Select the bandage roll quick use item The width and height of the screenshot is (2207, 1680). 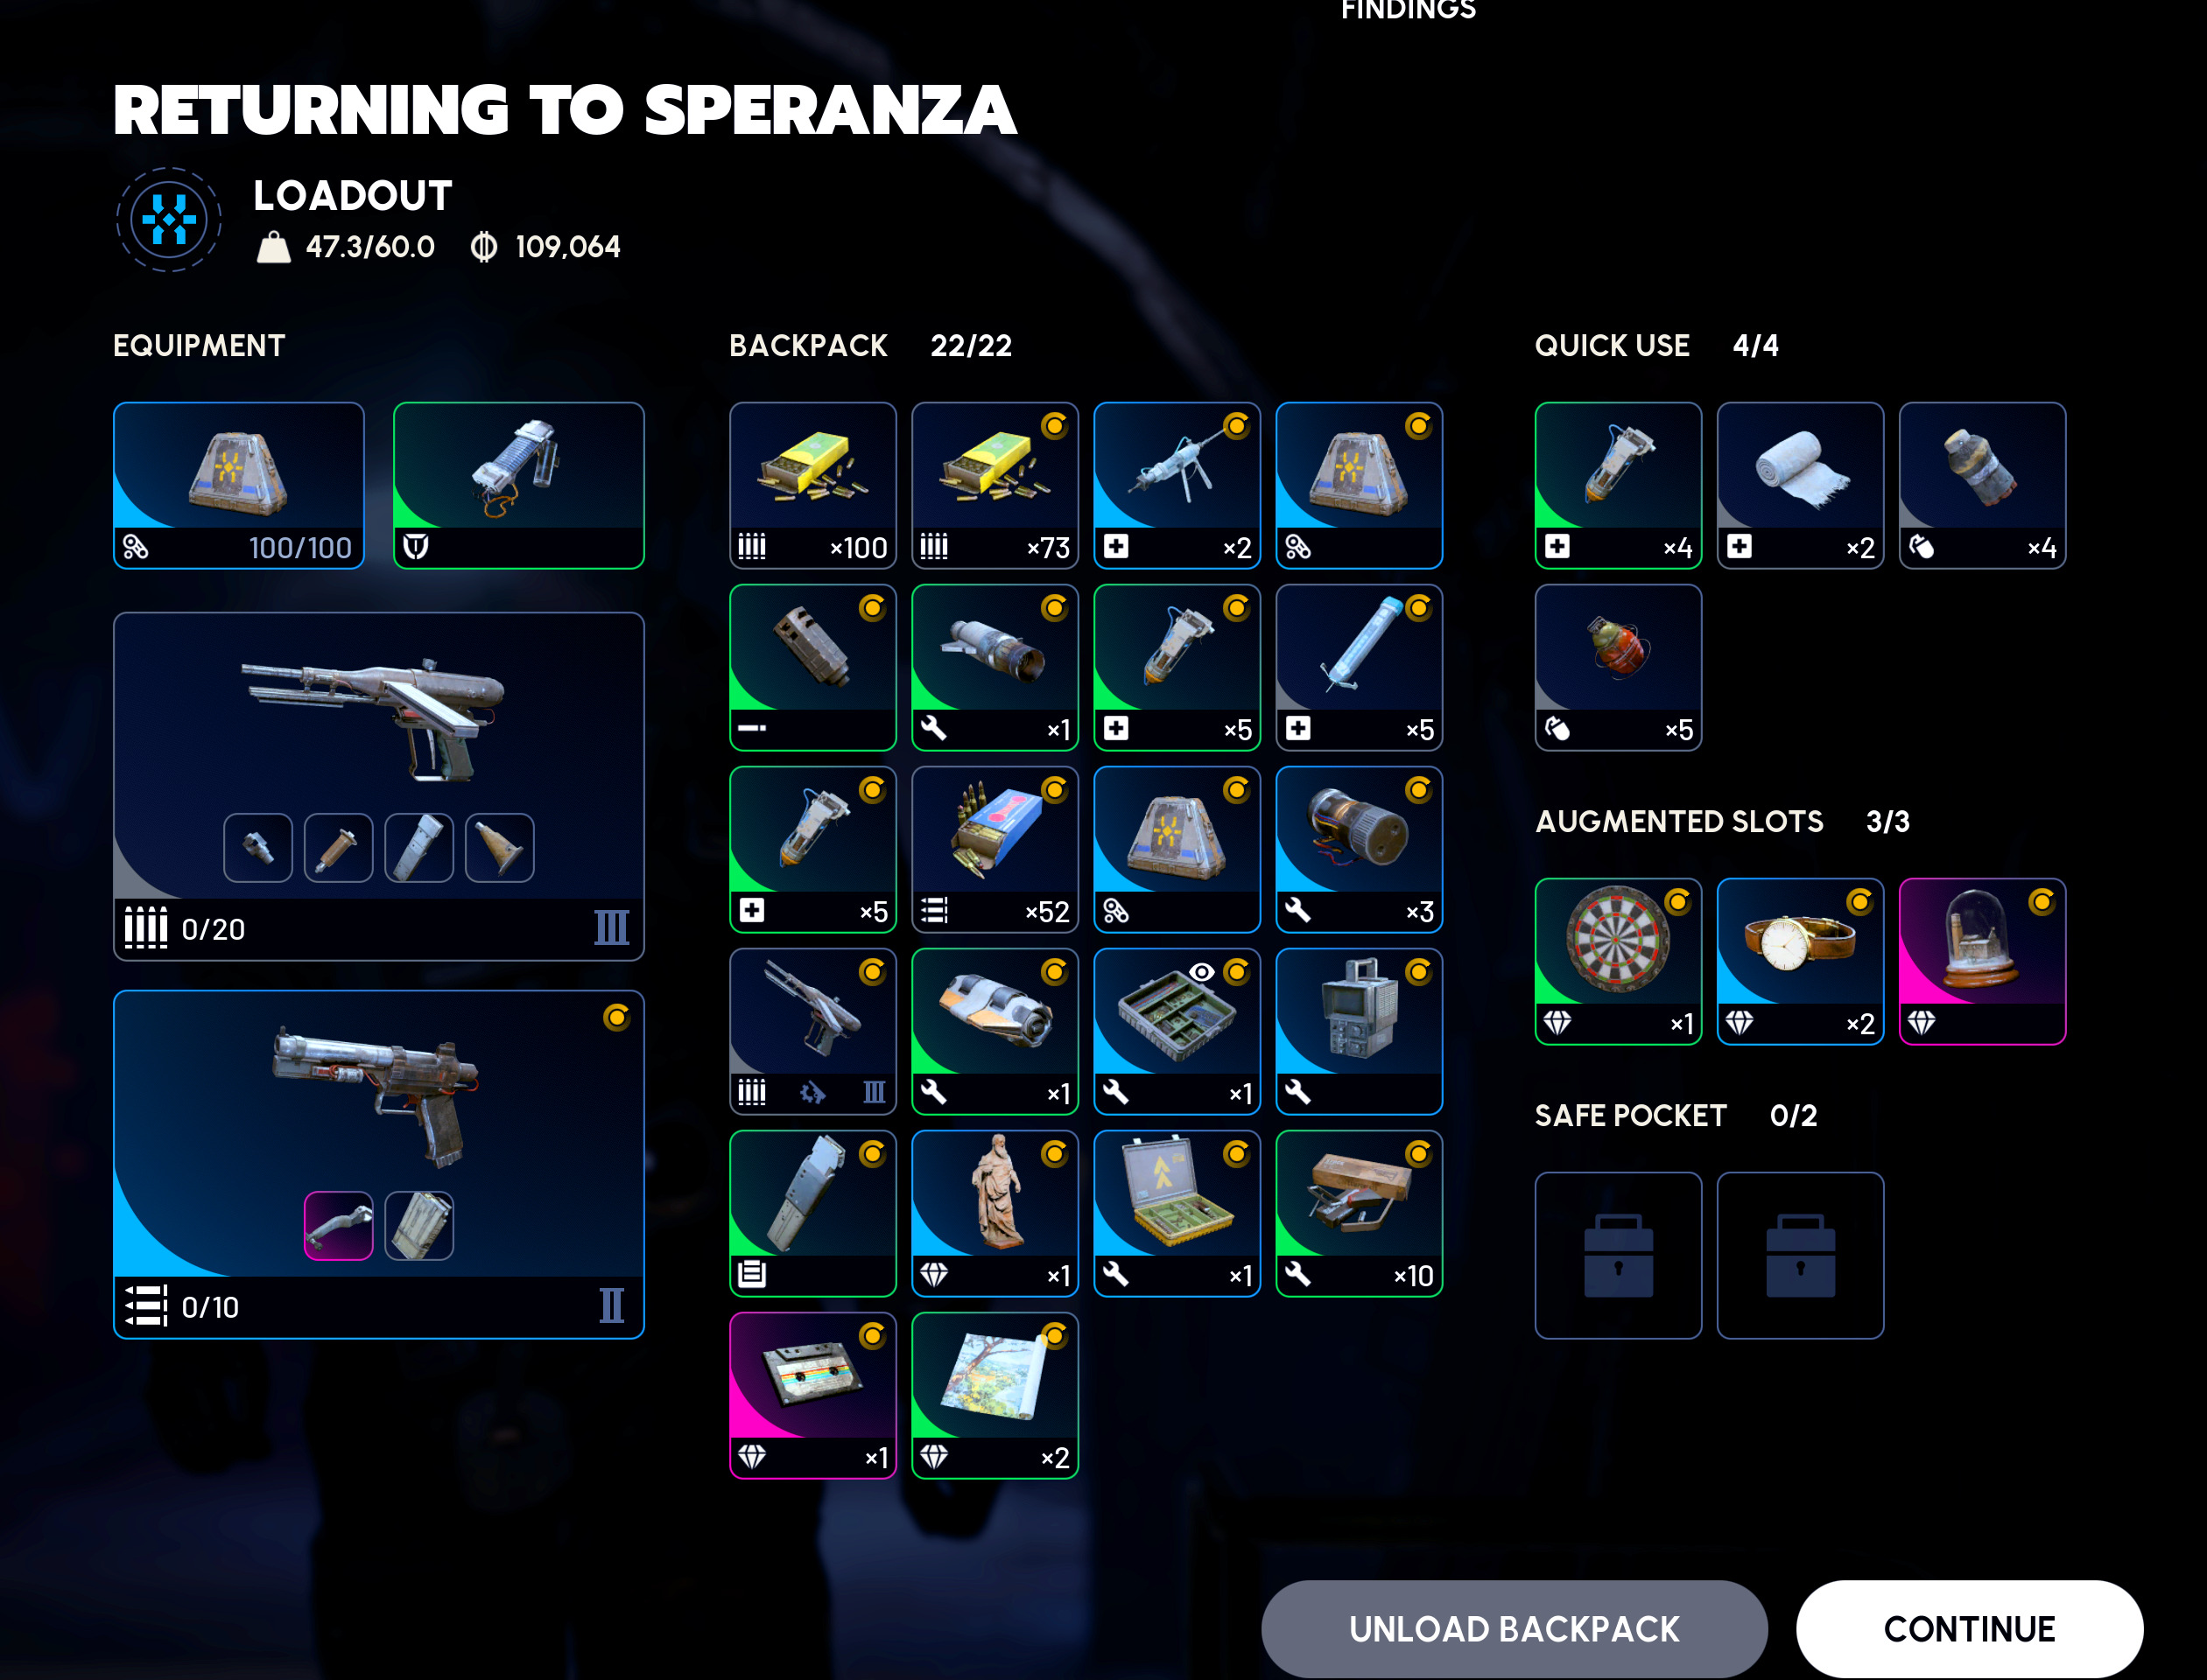pos(1800,485)
